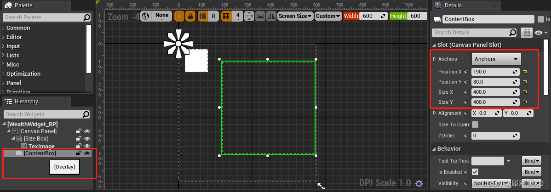Open Bind dropdown for Tool Tip Text

[x=531, y=161]
